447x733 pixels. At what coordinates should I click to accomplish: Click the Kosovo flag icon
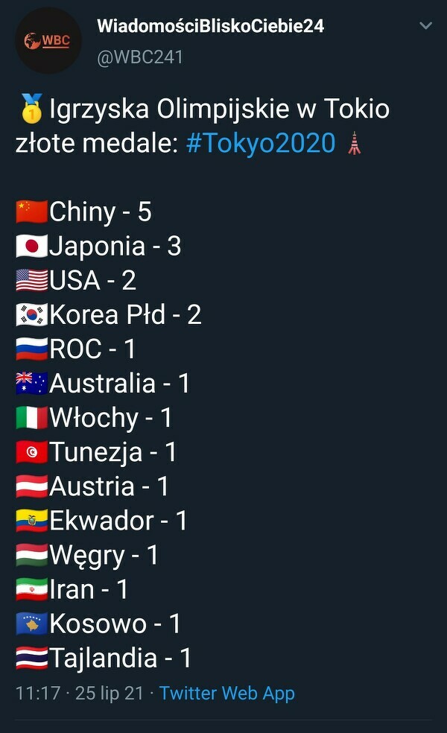(x=32, y=623)
